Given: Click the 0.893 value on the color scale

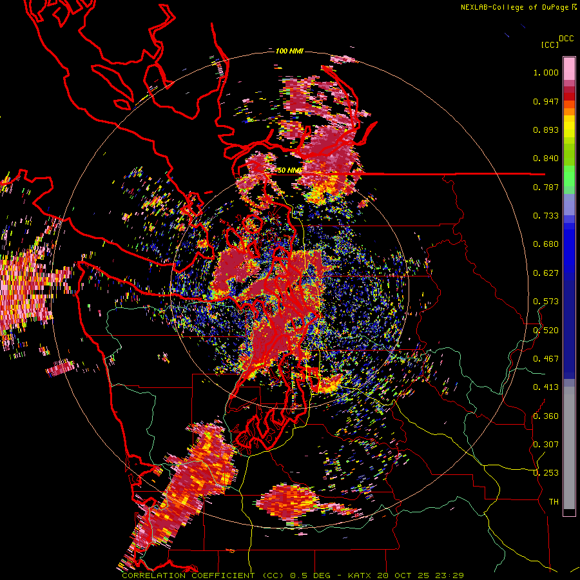Looking at the screenshot, I should pyautogui.click(x=546, y=130).
